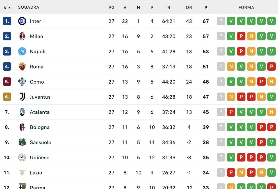Select the Atalanta team badge
The image size is (278, 189).
(x=22, y=112)
